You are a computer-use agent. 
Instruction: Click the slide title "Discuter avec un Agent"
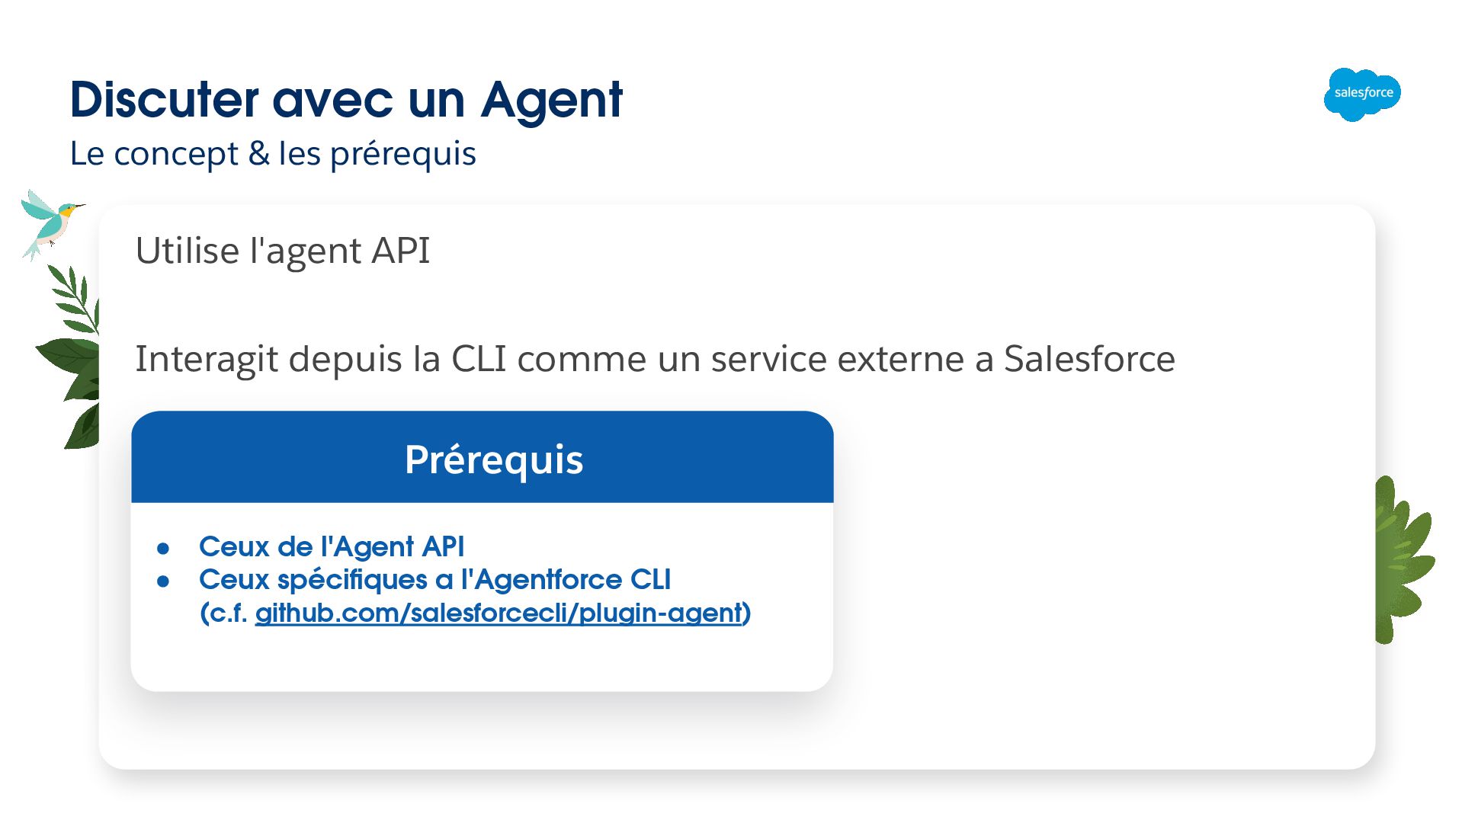click(346, 100)
